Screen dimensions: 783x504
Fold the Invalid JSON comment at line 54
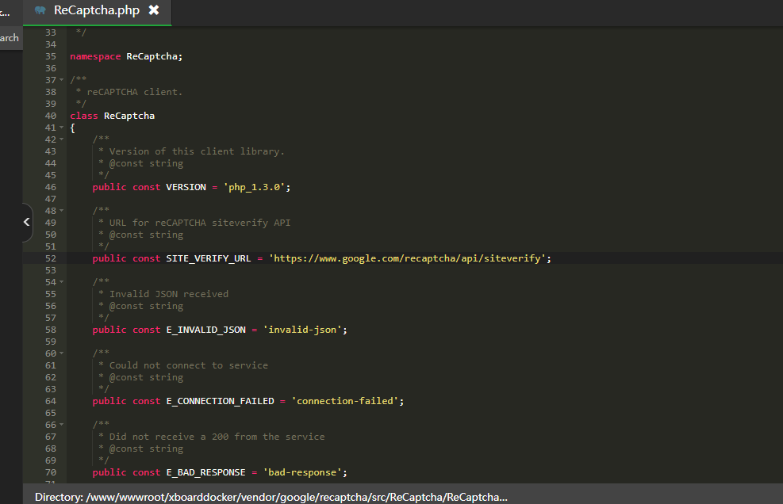point(62,282)
